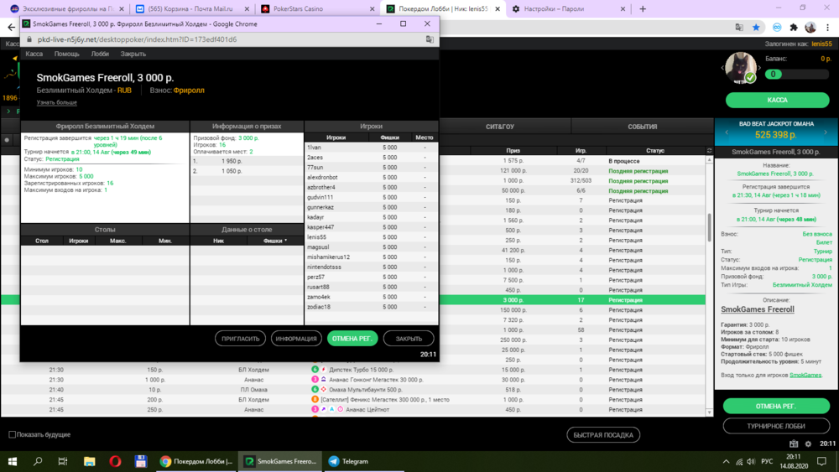Image resolution: width=839 pixels, height=472 pixels.
Task: Click the translate icon in main Chrome address bar
Action: coord(739,28)
